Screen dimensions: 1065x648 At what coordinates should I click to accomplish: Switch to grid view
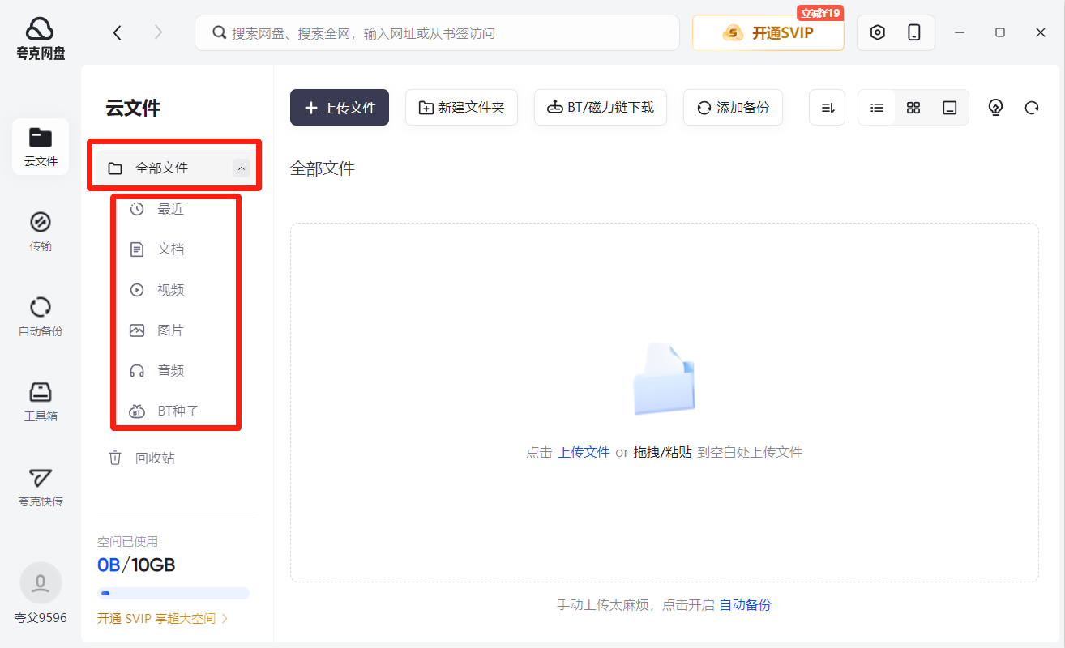tap(913, 108)
